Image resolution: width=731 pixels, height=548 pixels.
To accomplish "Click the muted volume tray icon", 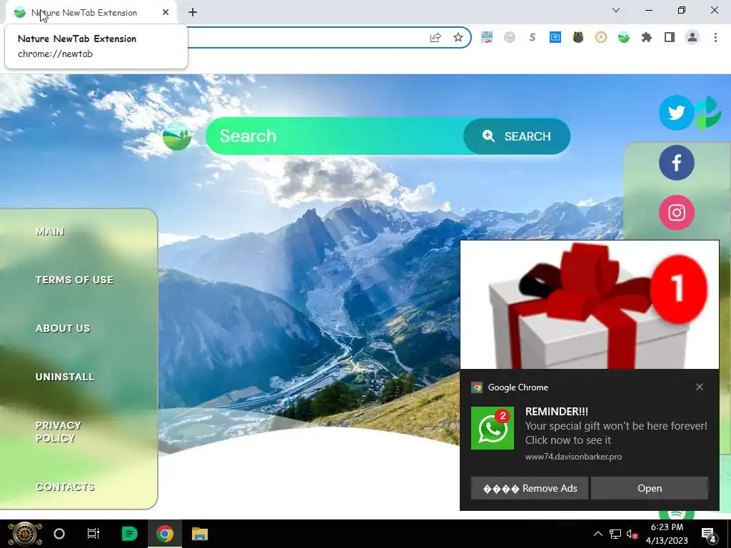I will click(632, 534).
